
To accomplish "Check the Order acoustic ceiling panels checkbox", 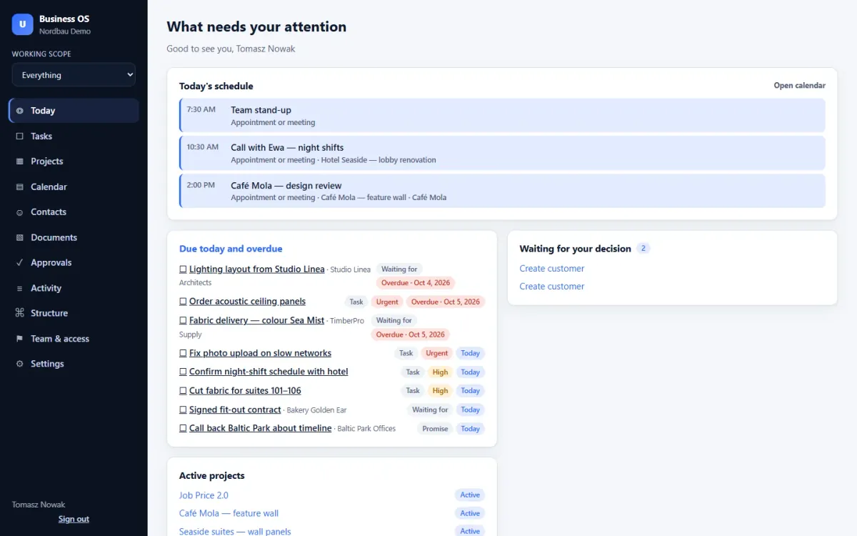I will coord(183,302).
